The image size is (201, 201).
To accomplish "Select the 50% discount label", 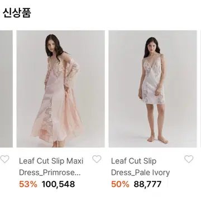I will [x=120, y=184].
